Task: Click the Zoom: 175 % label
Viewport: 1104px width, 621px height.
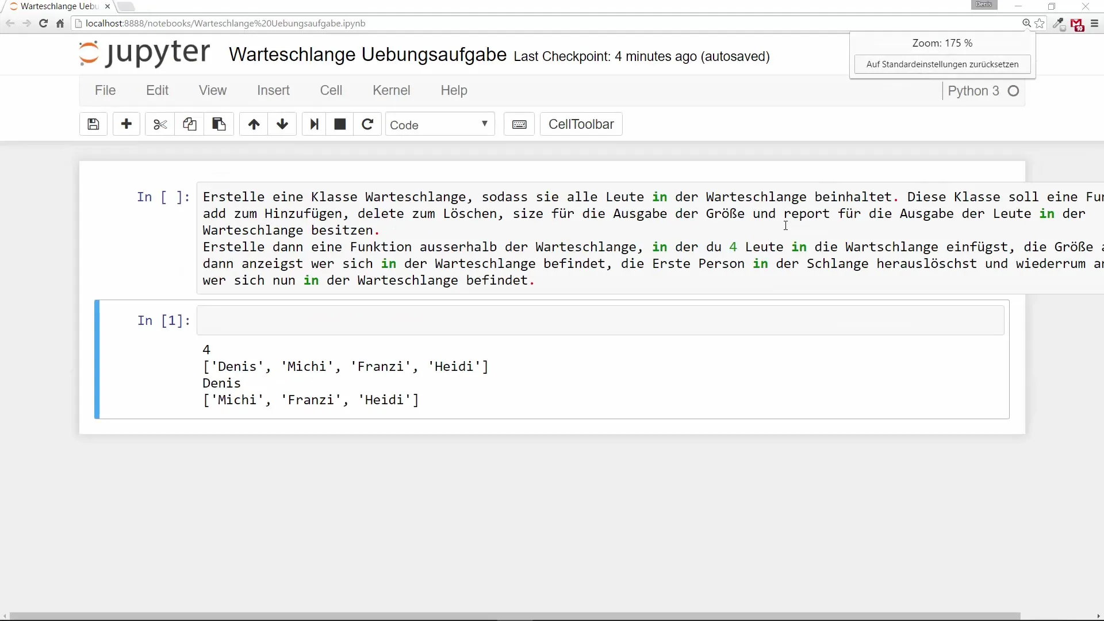Action: [x=942, y=43]
